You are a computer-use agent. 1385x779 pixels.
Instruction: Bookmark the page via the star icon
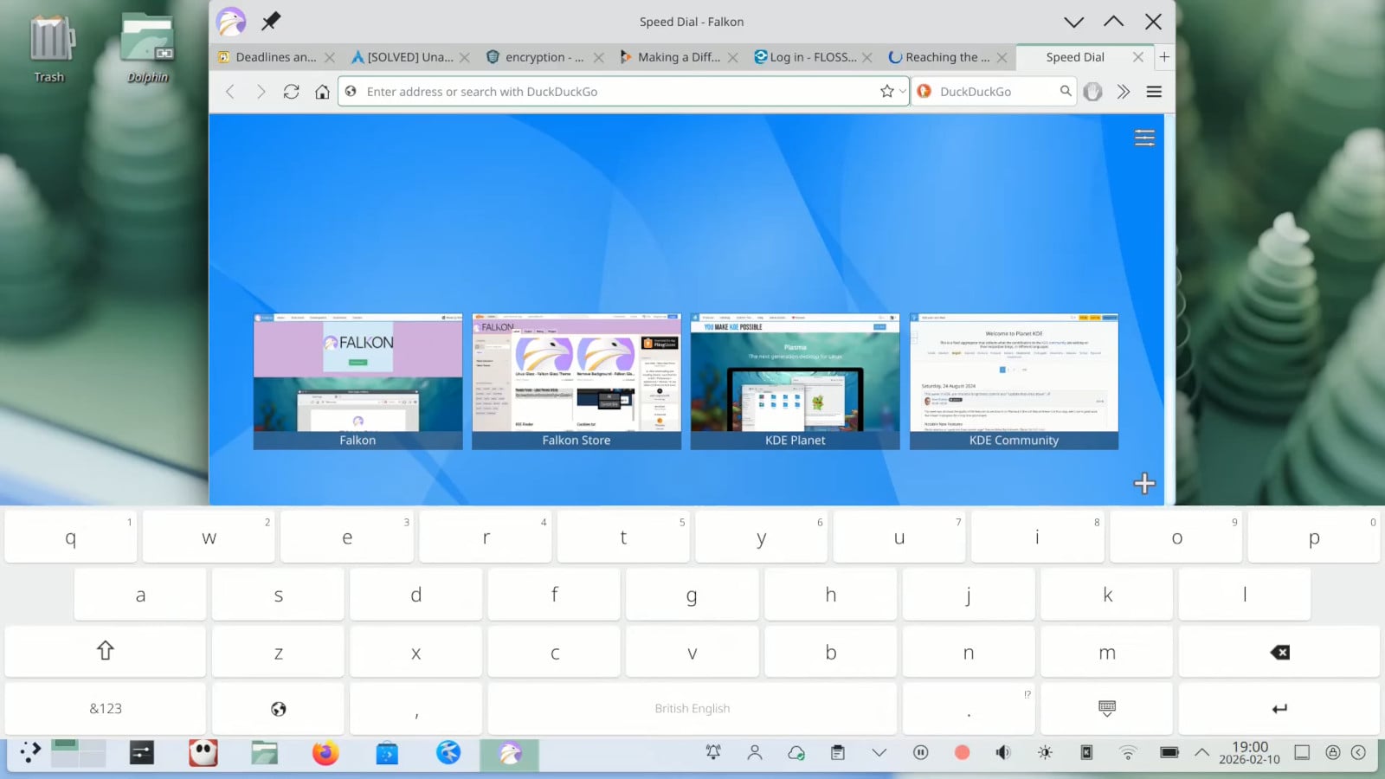[887, 91]
